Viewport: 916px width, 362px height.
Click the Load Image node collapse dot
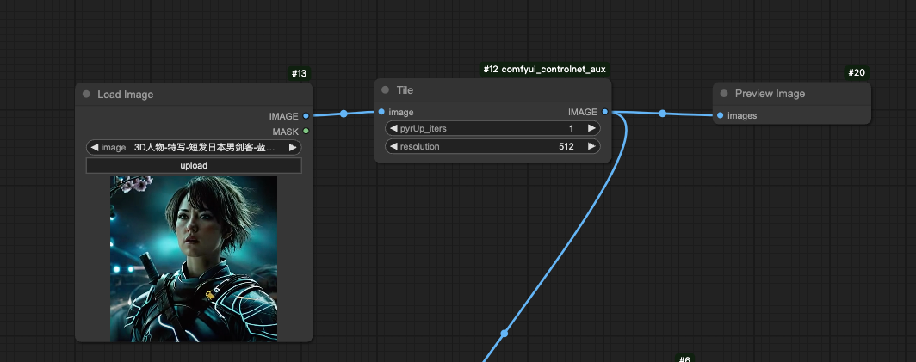pos(86,95)
